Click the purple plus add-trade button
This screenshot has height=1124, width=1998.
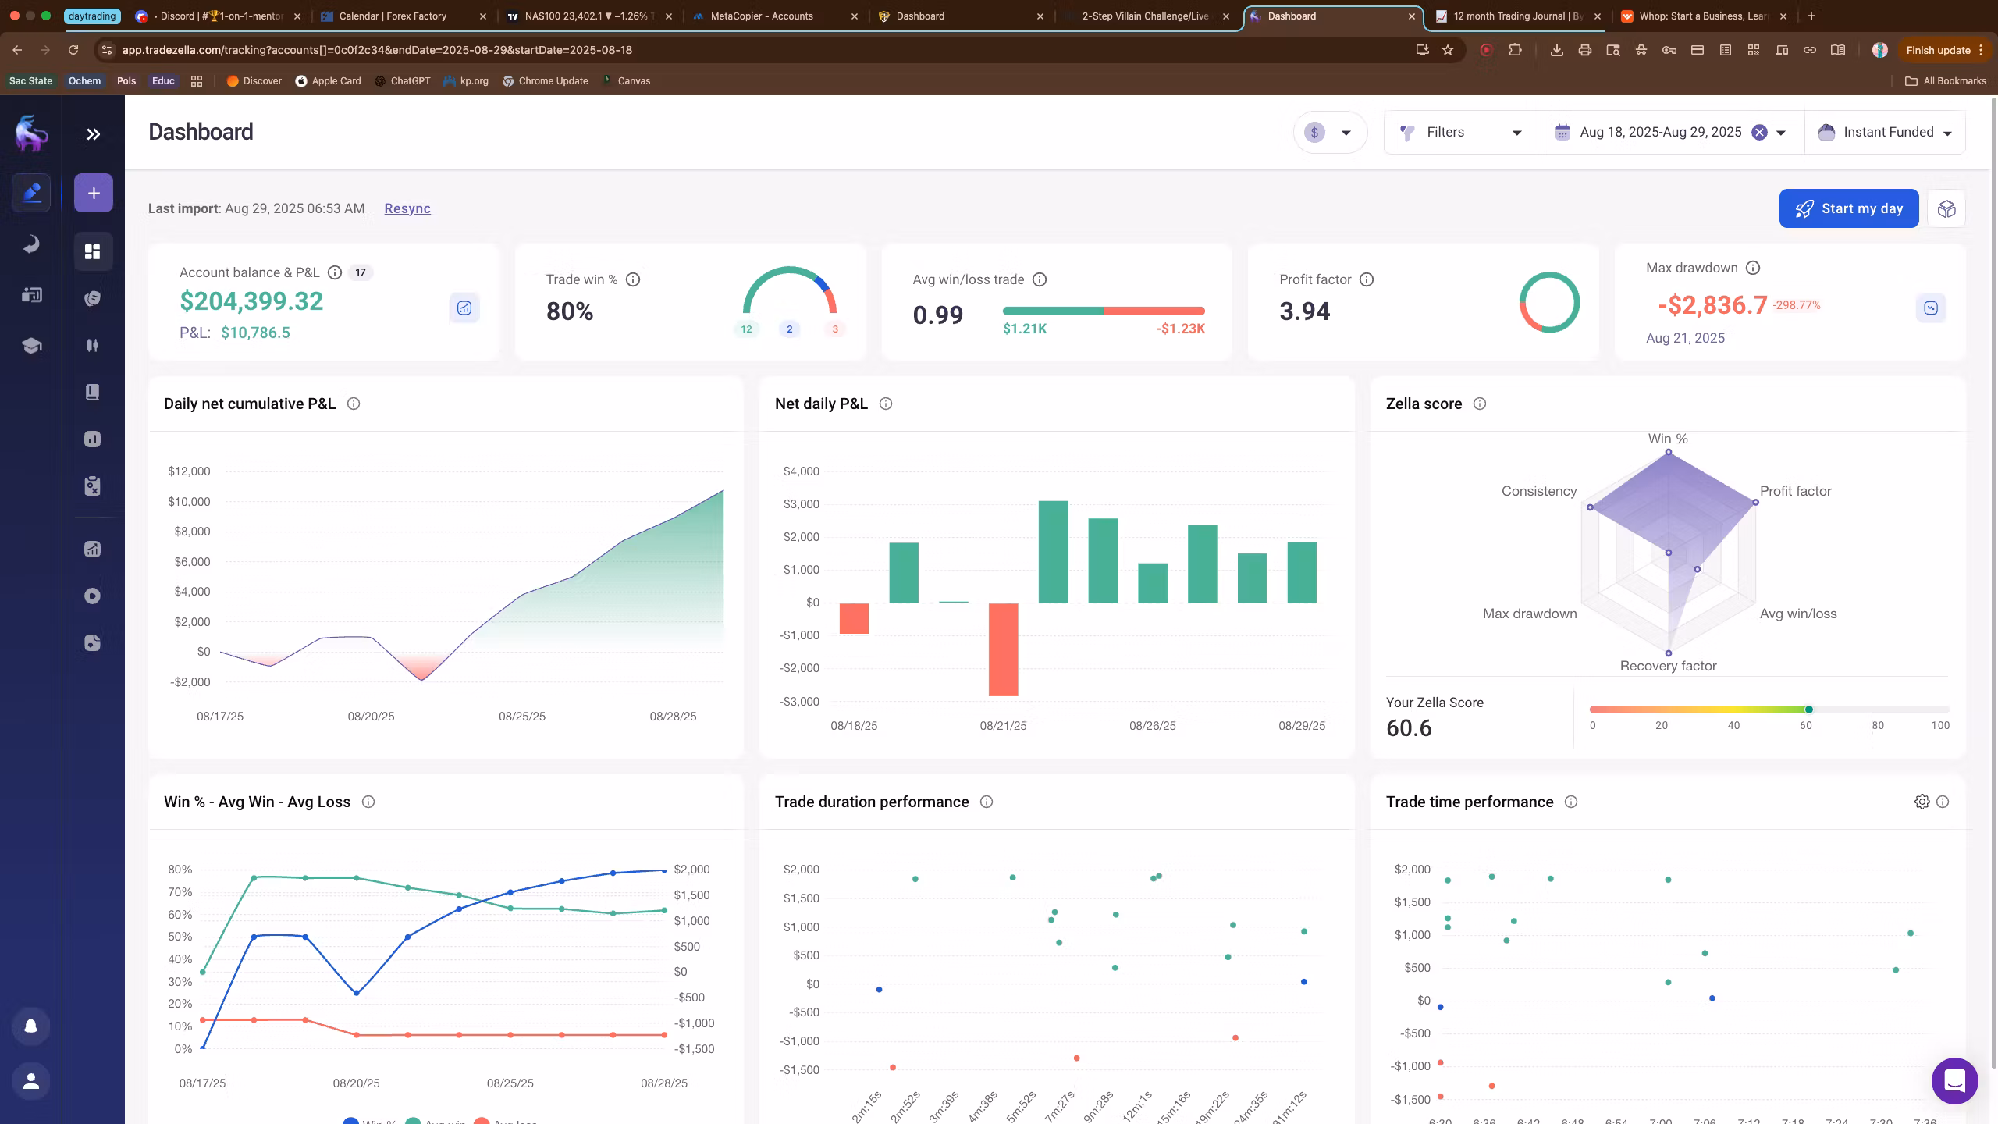click(x=94, y=193)
